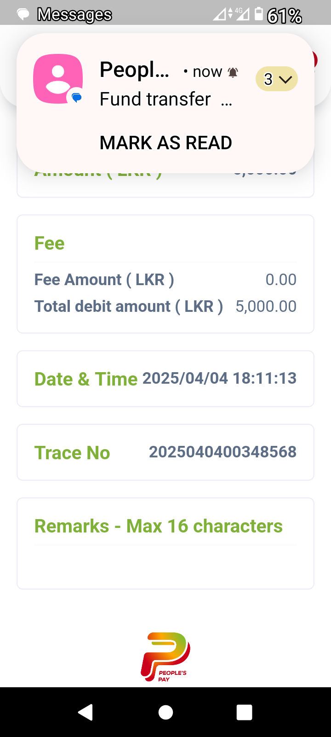331x737 pixels.
Task: Tap the Fee Amount value 0.00
Action: (281, 280)
